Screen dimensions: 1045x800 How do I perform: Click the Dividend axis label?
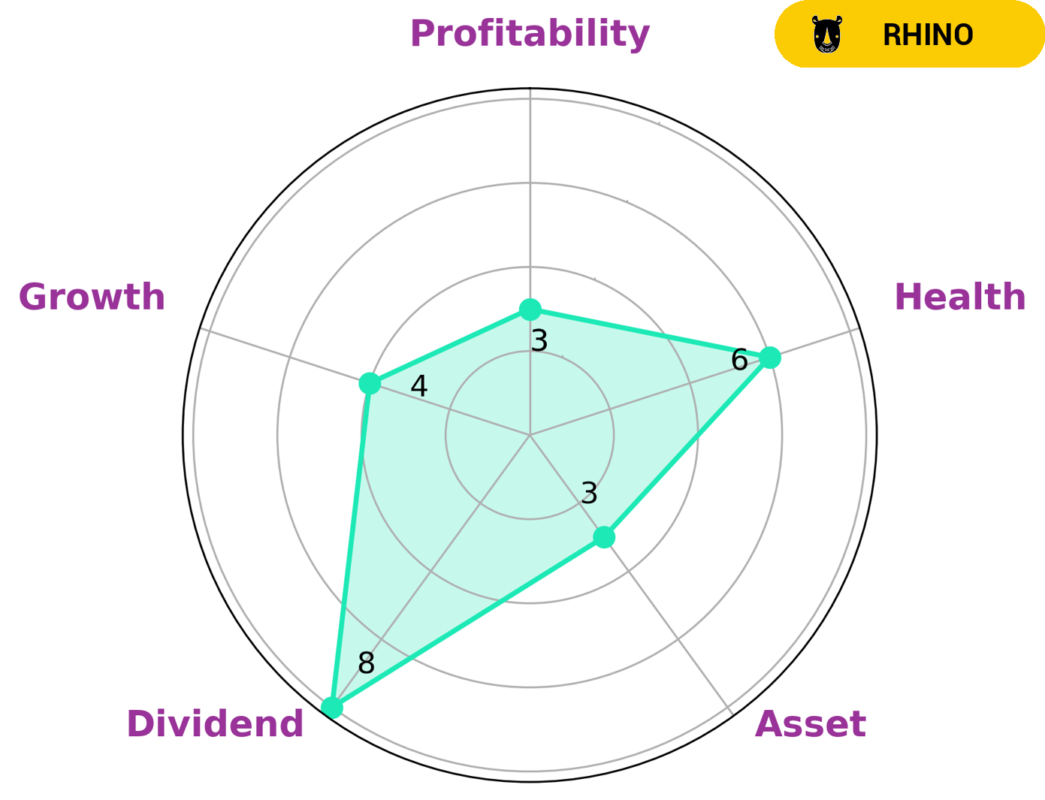(215, 724)
